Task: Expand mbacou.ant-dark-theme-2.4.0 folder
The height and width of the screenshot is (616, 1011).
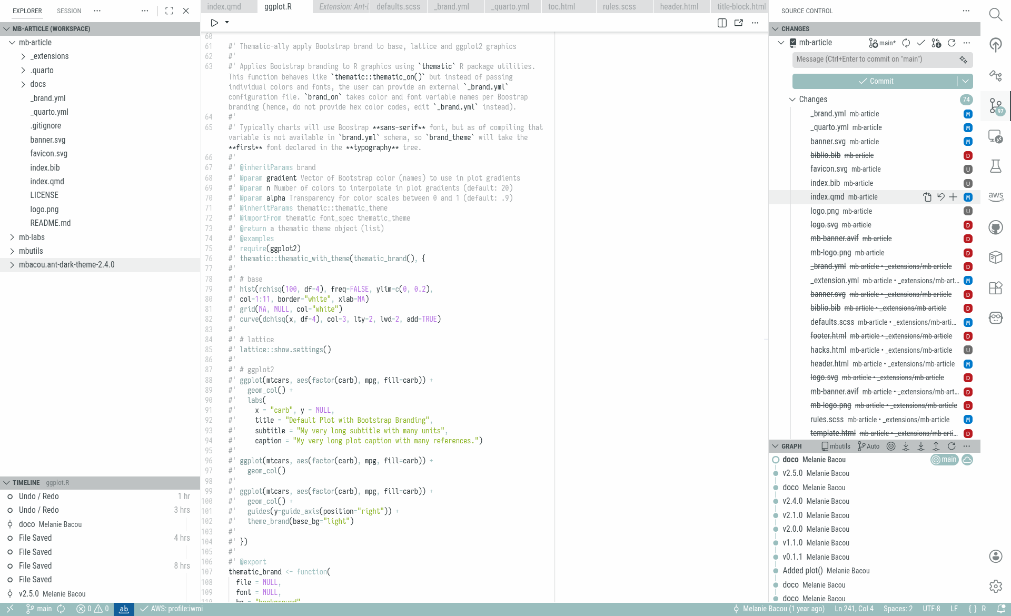Action: point(12,265)
